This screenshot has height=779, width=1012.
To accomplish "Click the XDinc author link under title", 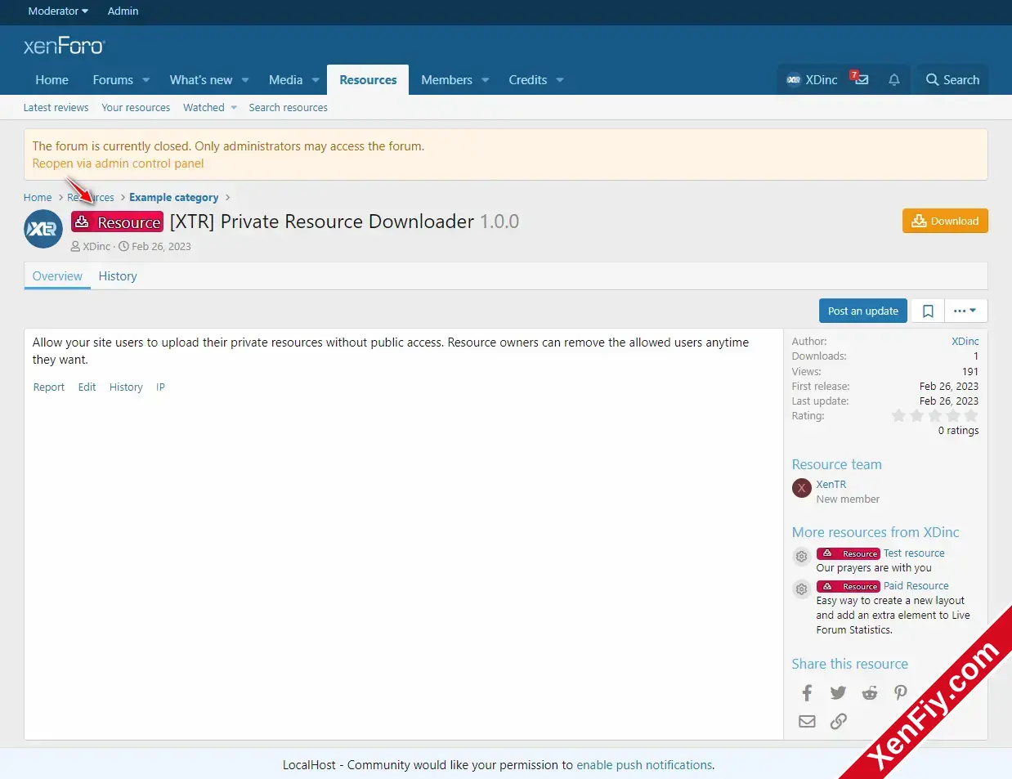I will click(x=96, y=247).
